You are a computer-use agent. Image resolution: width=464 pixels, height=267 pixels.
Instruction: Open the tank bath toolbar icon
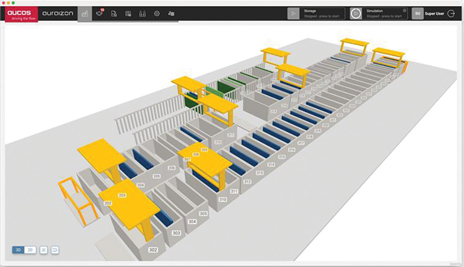[142, 13]
